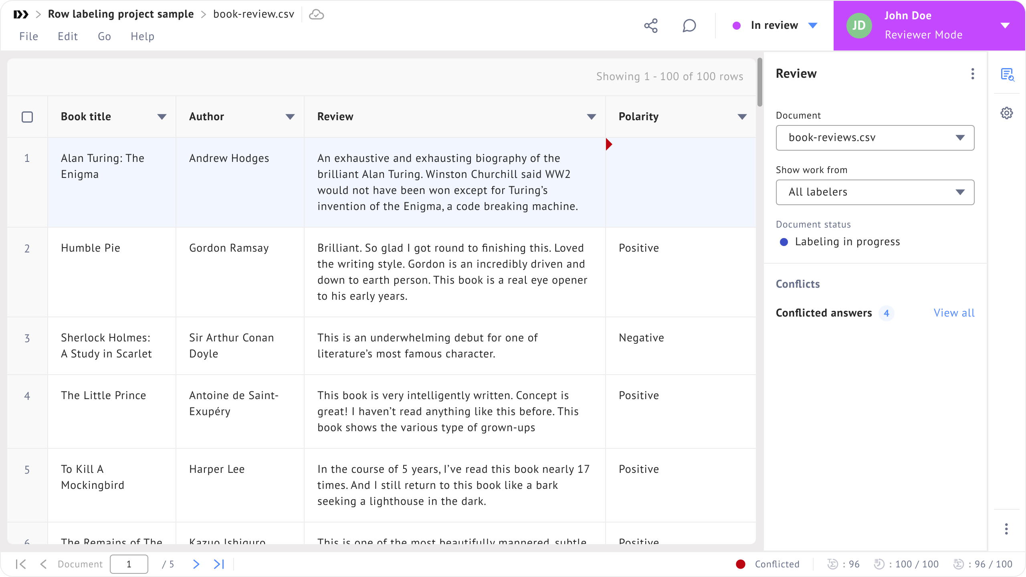Open the Document book-reviews.csv dropdown
The image size is (1026, 577).
tap(875, 138)
